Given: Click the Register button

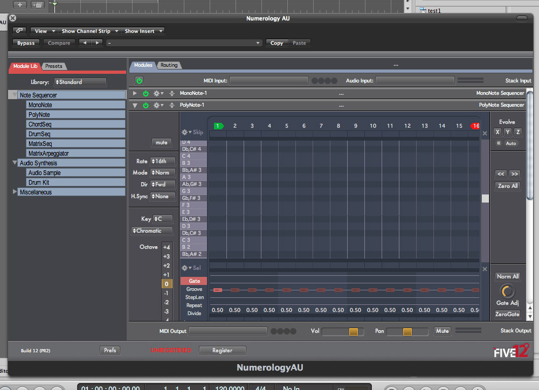Looking at the screenshot, I should coord(222,350).
